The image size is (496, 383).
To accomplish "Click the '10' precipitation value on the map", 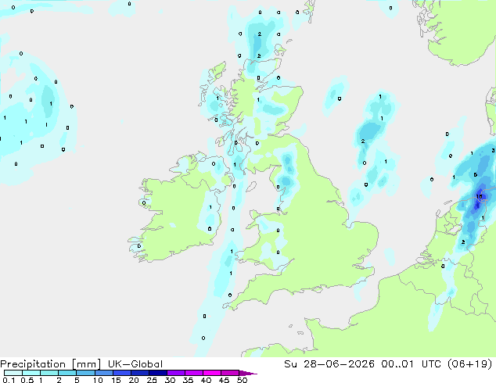I will [x=480, y=196].
